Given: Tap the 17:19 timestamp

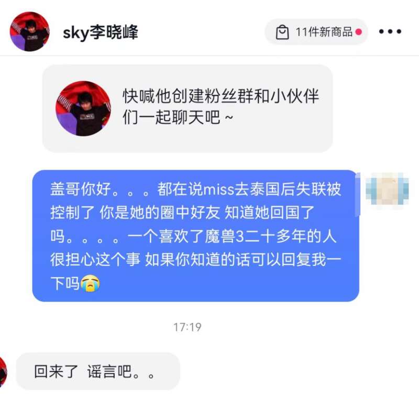Looking at the screenshot, I should 188,327.
